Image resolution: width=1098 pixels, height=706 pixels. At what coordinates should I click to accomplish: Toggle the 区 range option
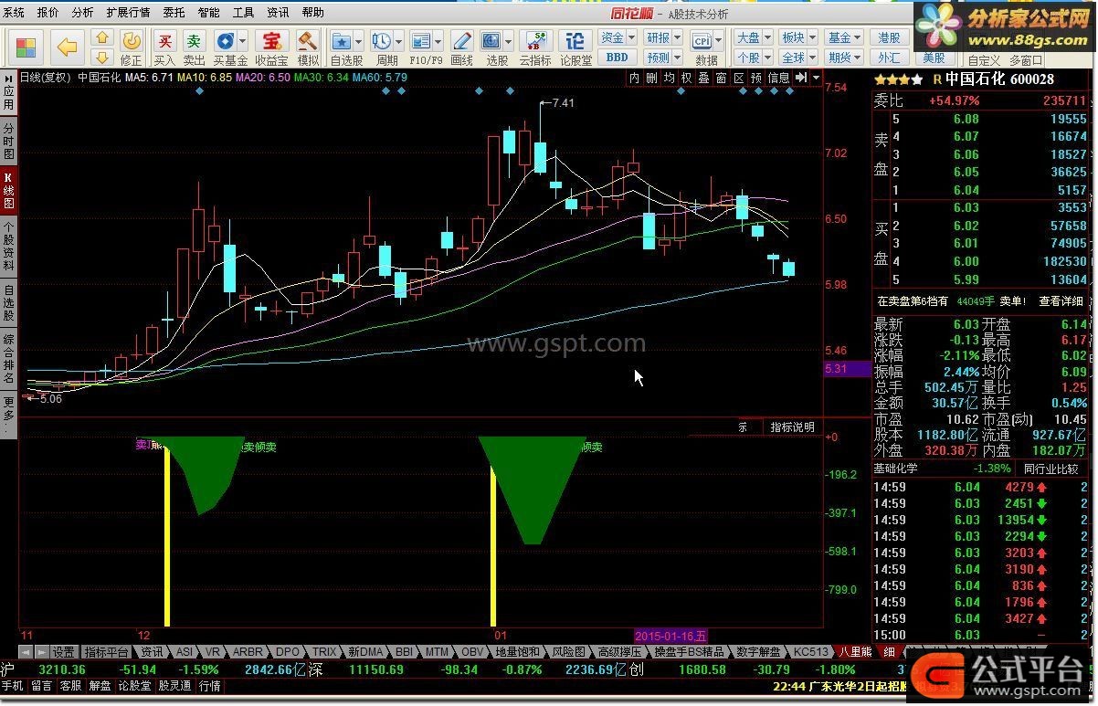[739, 78]
